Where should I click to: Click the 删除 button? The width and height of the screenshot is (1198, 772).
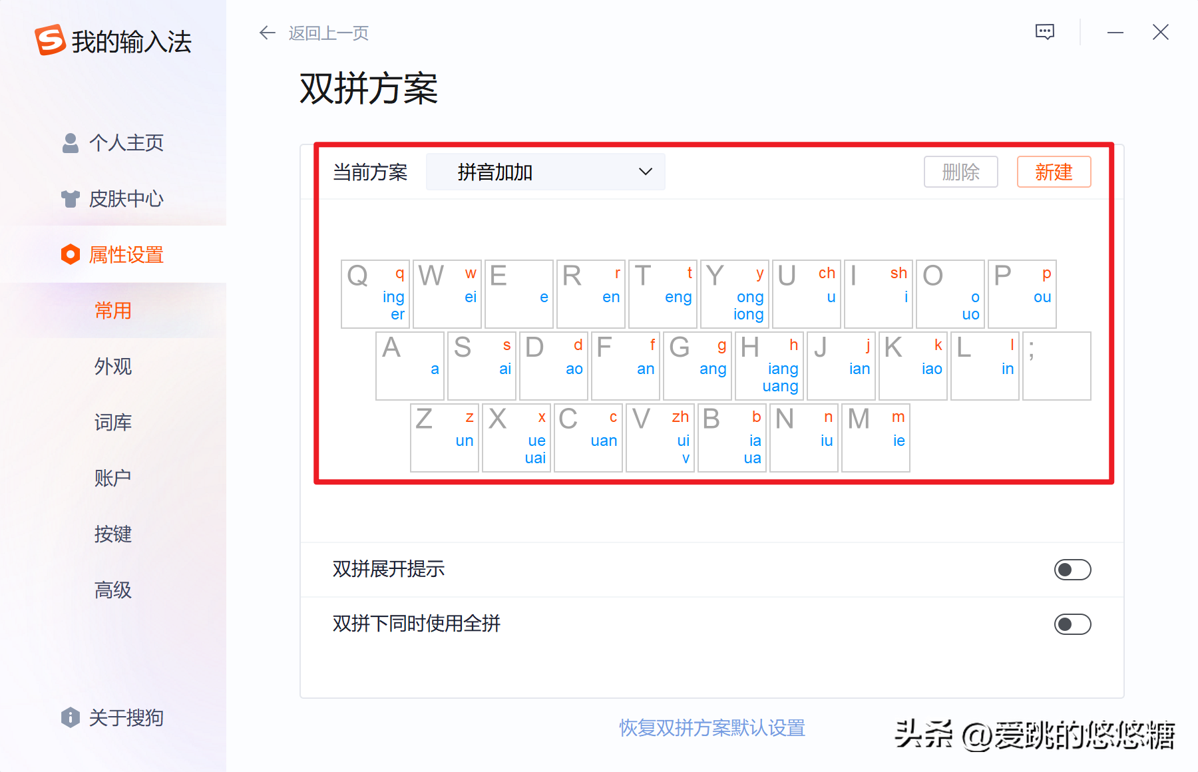click(x=961, y=172)
